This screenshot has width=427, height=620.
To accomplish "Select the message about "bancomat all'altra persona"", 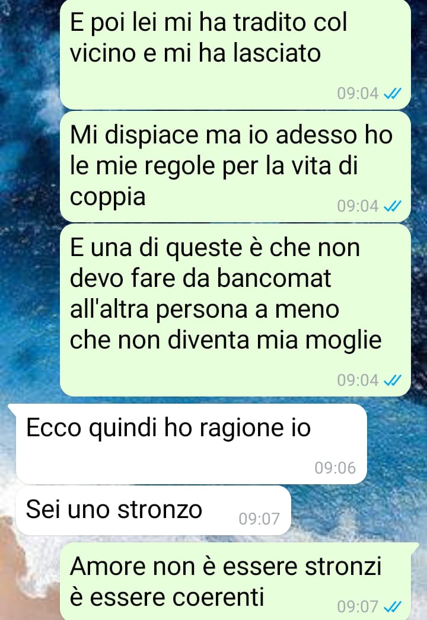I will [235, 311].
